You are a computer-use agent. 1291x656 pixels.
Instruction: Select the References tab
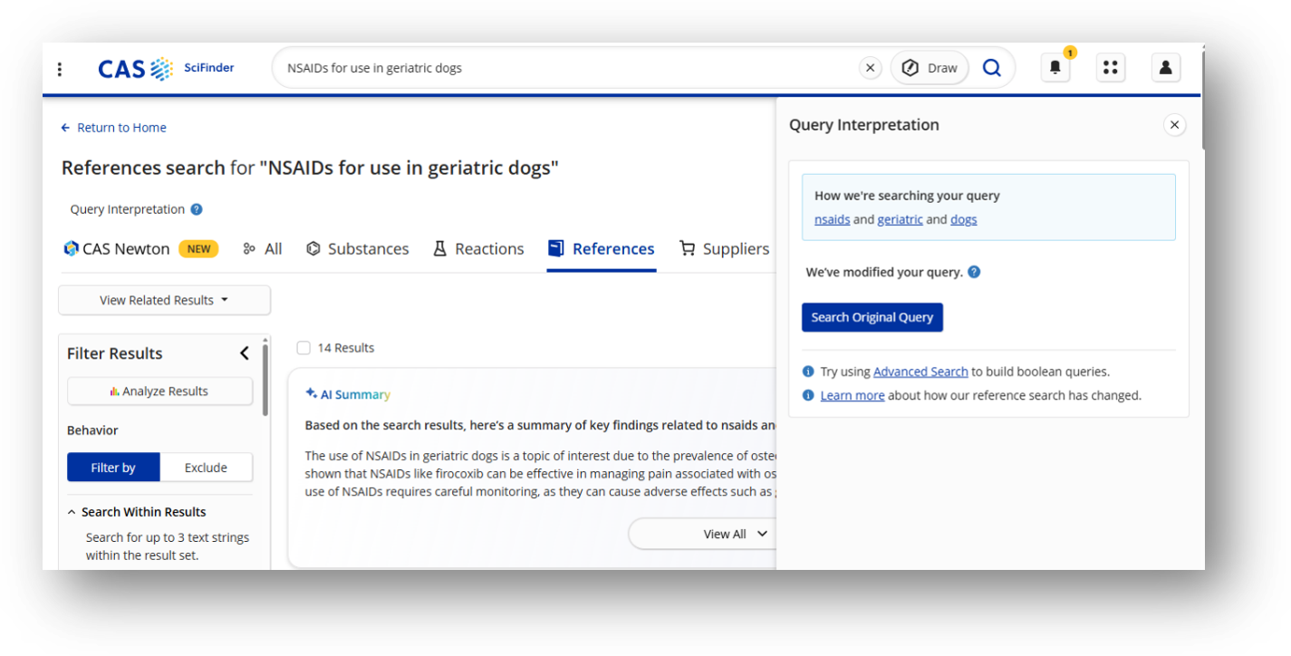pos(602,248)
